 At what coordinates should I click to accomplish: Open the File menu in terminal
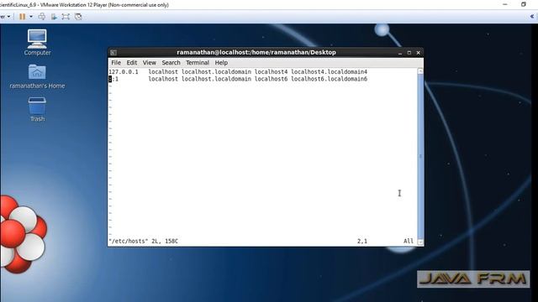tap(116, 63)
